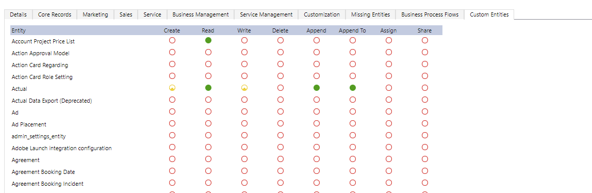Set Create privilege for Agreement Booking Incident
The image size is (592, 193).
(x=172, y=183)
